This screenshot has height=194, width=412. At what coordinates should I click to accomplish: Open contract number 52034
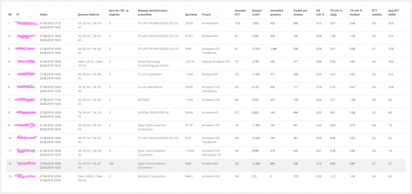(x=189, y=23)
